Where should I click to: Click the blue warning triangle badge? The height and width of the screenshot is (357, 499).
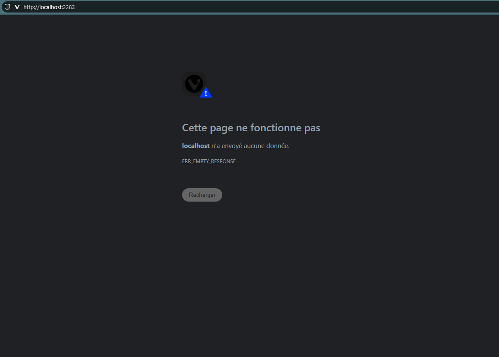[206, 93]
